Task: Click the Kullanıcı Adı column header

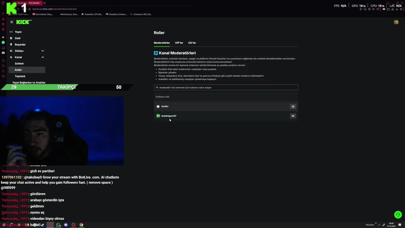Action: (162, 97)
